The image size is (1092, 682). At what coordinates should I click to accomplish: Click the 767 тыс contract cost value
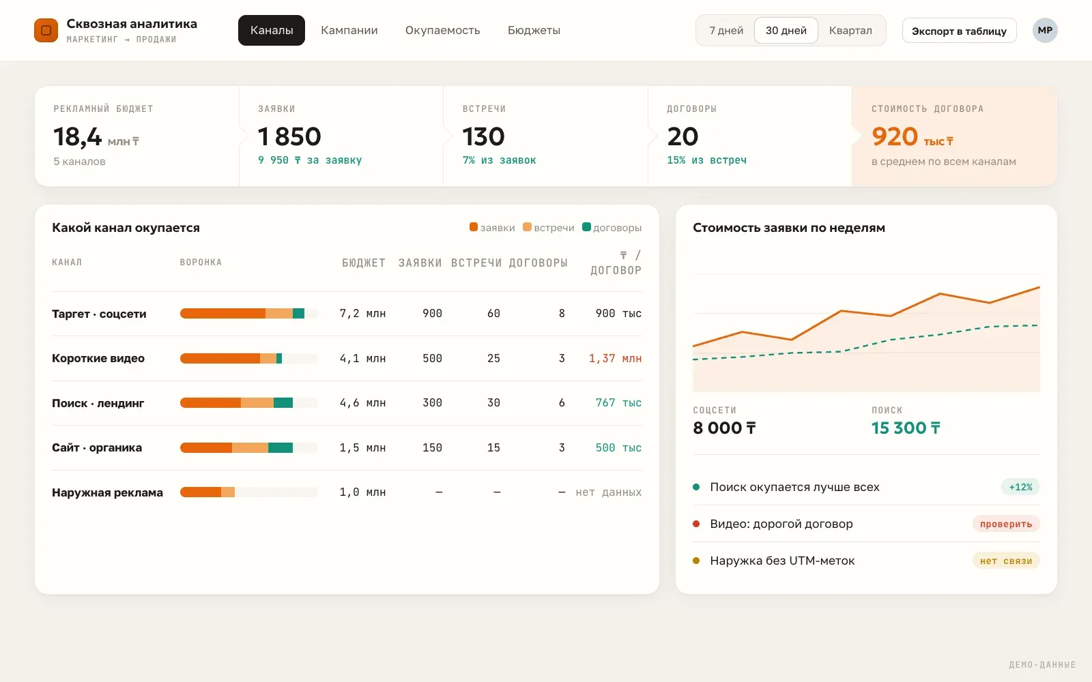(x=618, y=403)
